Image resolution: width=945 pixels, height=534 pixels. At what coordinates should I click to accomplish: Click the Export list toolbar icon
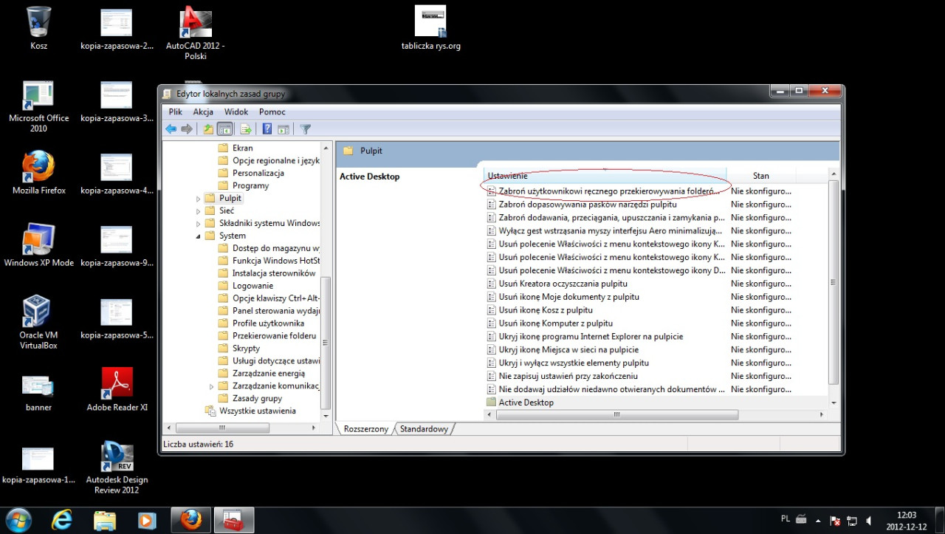click(x=247, y=129)
